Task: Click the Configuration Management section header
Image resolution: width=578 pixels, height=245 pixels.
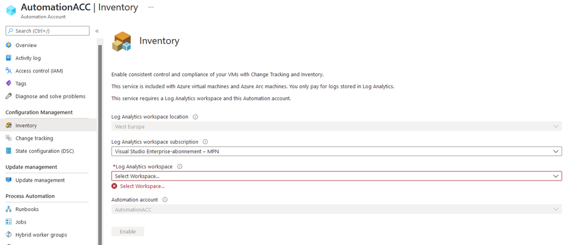Action: click(39, 112)
